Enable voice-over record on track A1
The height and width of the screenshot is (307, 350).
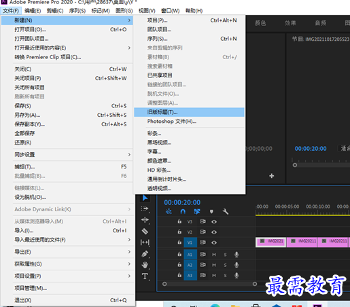click(x=237, y=255)
